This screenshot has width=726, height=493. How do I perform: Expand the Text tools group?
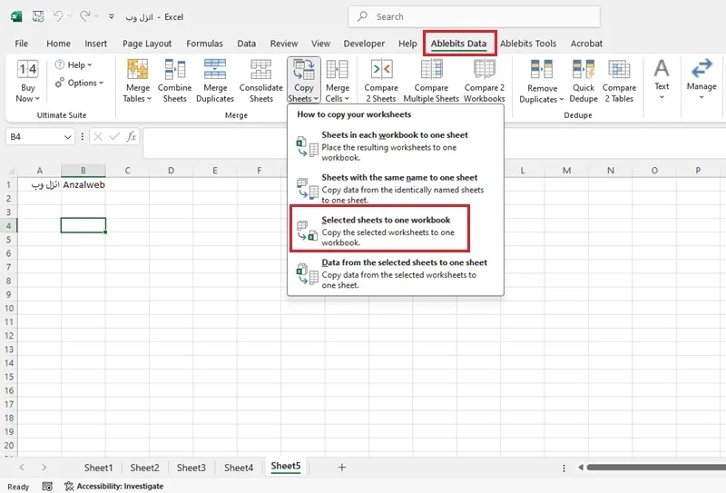pos(662,80)
